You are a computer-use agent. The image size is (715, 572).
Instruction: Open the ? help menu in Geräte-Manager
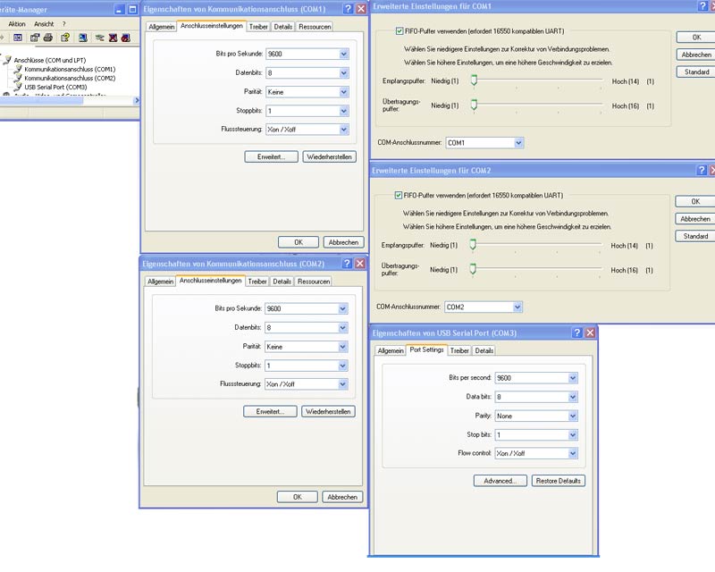(x=63, y=24)
